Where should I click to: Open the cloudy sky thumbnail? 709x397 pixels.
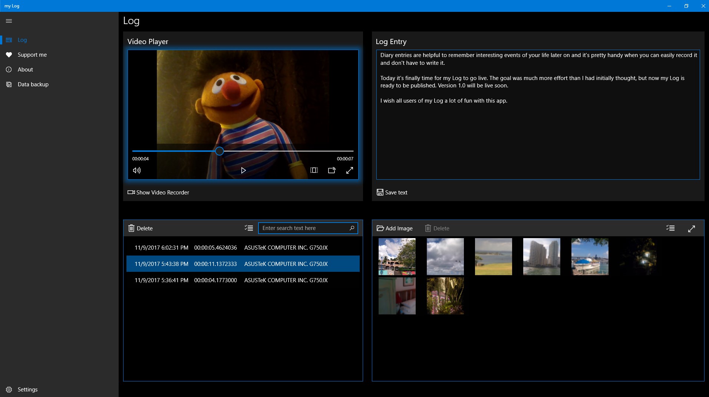tap(445, 257)
